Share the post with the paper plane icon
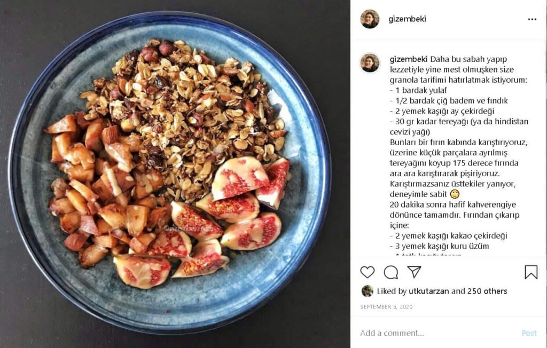The image size is (547, 348). click(x=414, y=272)
